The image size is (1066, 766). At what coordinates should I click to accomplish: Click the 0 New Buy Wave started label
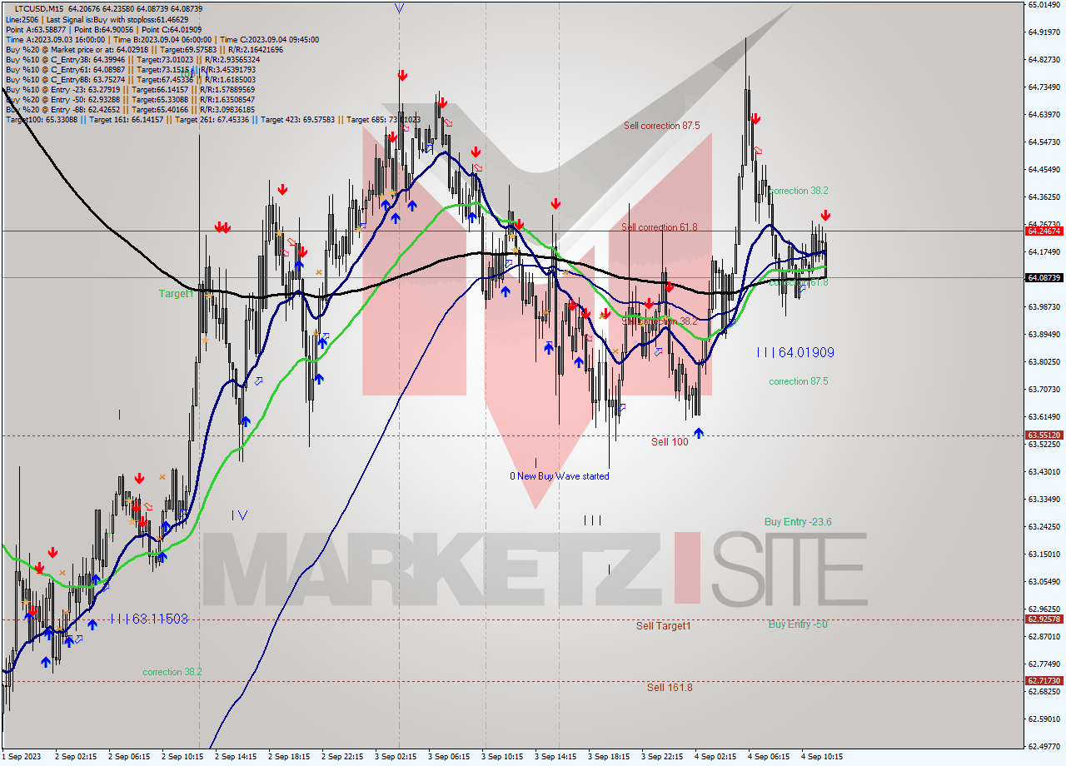click(560, 476)
